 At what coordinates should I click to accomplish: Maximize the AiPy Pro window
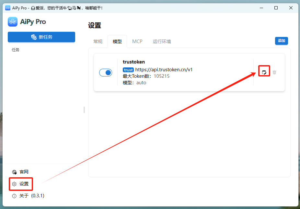276,8
